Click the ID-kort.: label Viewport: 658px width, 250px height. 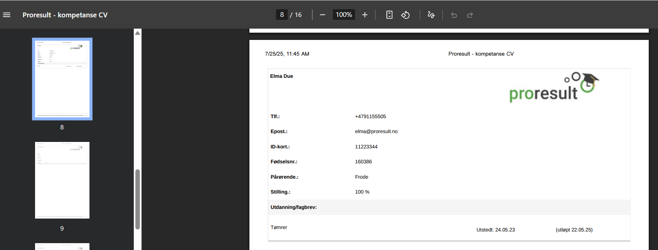280,147
